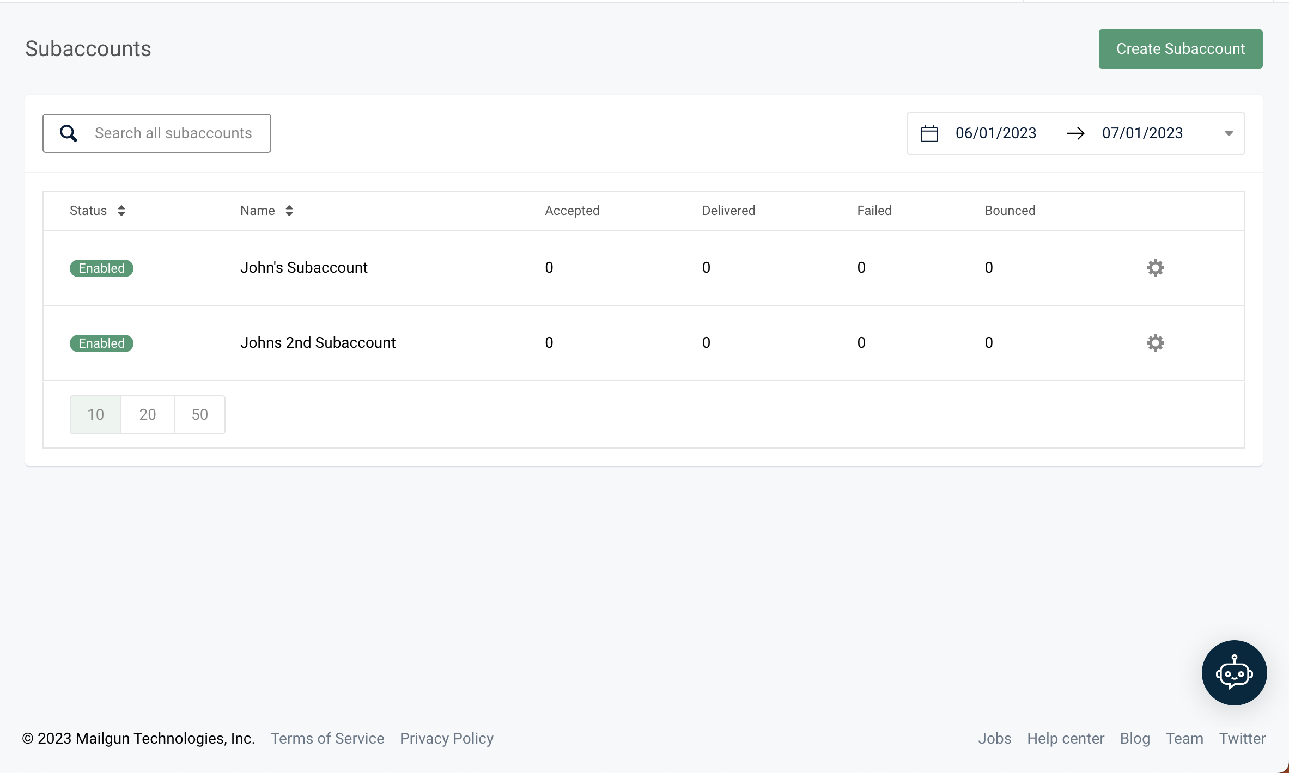The image size is (1289, 773).
Task: Open settings gear for Johns 2nd Subaccount
Action: pyautogui.click(x=1156, y=343)
